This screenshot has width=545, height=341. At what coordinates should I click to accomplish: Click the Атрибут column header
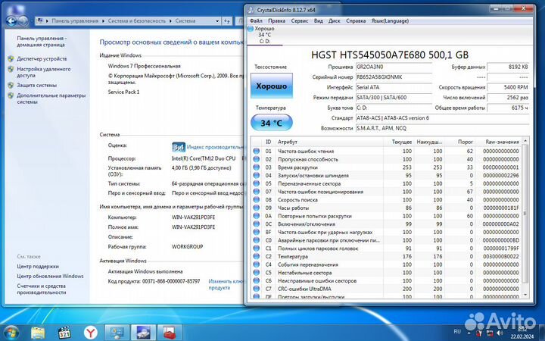click(x=329, y=142)
